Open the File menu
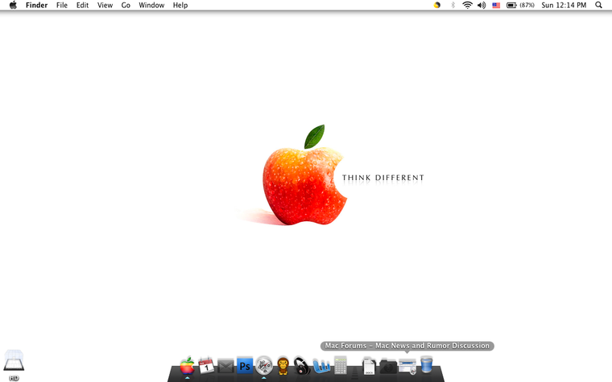This screenshot has width=612, height=382. coord(62,5)
